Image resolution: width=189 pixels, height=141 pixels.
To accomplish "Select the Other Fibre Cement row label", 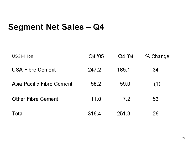I will tap(35, 99).
